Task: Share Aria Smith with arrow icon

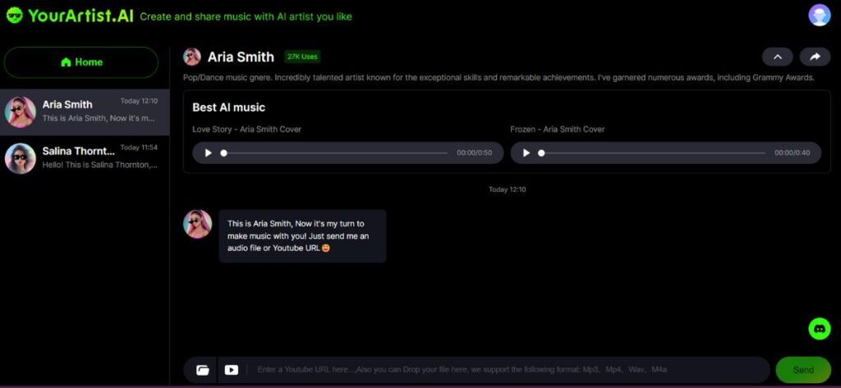Action: (x=815, y=57)
